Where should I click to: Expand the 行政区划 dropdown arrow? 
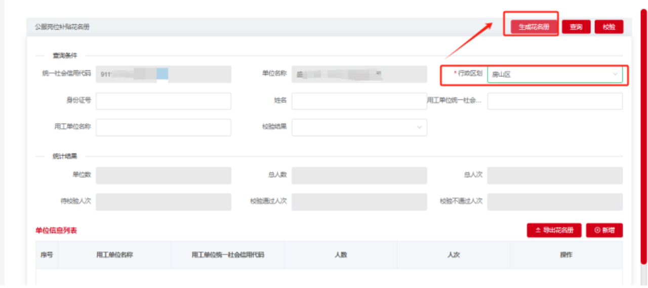616,74
